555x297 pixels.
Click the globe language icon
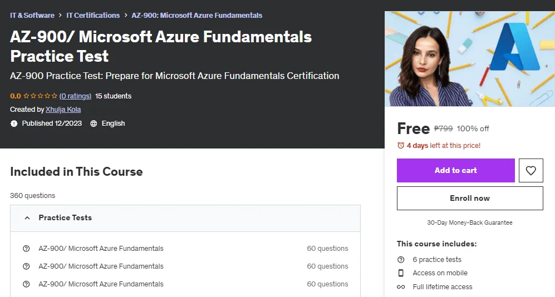(94, 123)
